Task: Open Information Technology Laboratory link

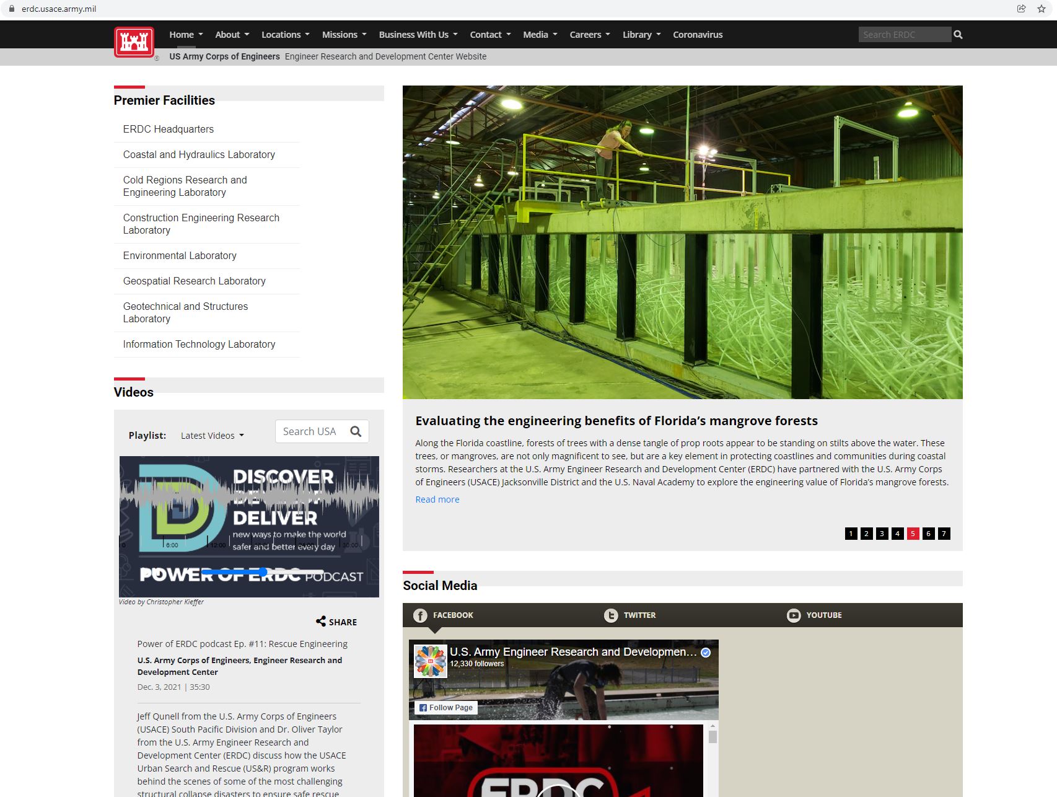Action: (200, 344)
